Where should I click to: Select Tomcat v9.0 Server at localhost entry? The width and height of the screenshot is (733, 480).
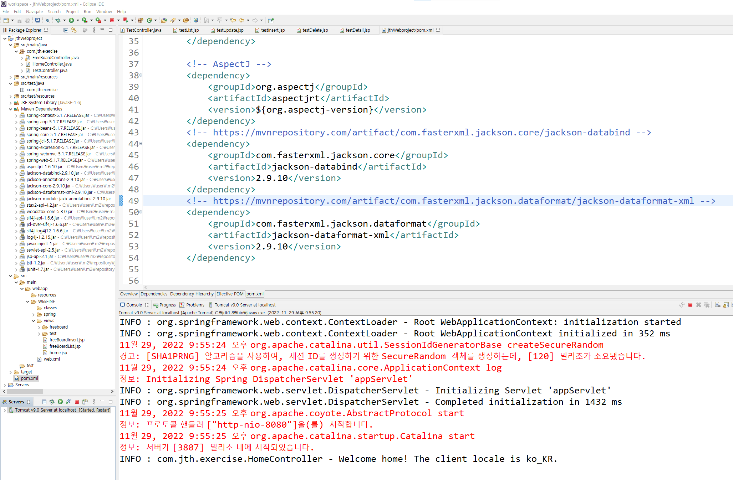[x=45, y=410]
